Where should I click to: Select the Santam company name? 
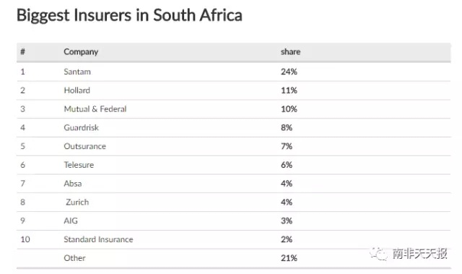[x=77, y=72]
